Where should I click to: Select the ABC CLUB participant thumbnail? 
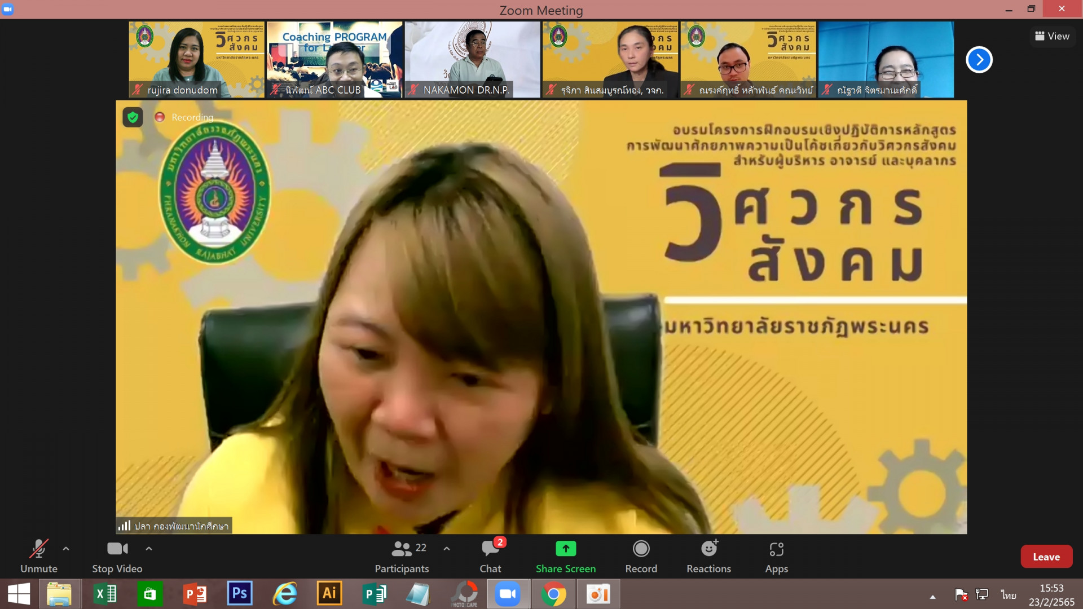pos(334,60)
